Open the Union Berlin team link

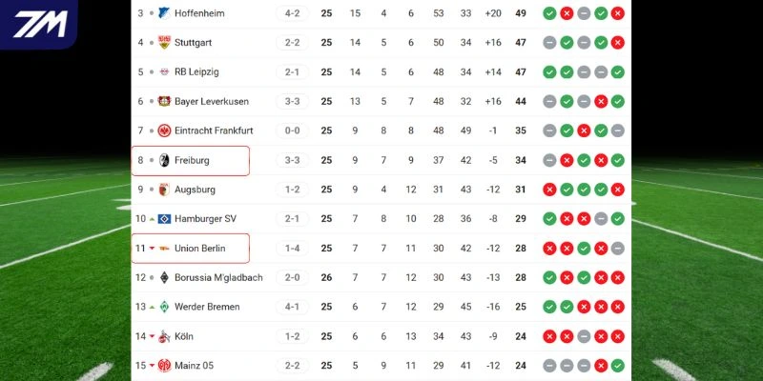[199, 249]
